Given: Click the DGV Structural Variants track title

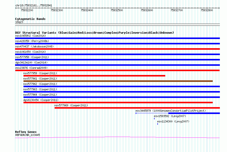Looking at the screenshot, I should coord(94,33).
